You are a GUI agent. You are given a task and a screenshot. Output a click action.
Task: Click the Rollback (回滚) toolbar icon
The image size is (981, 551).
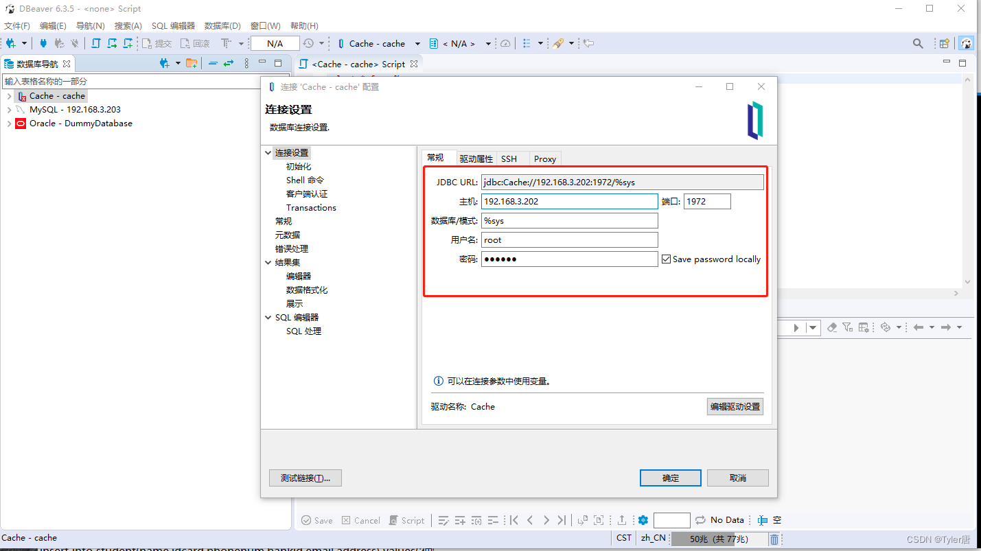coord(192,43)
